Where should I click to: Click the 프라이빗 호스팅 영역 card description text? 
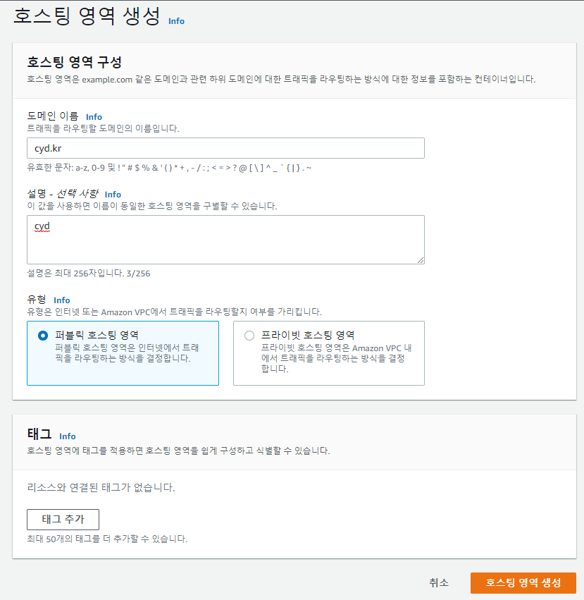(x=336, y=359)
